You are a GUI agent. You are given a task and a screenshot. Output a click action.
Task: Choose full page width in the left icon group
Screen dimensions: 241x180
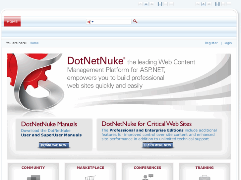[171, 4]
